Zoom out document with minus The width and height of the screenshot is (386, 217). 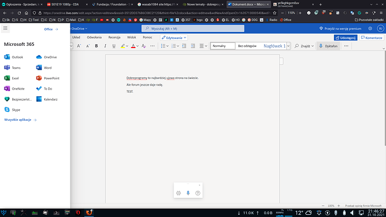point(323,206)
